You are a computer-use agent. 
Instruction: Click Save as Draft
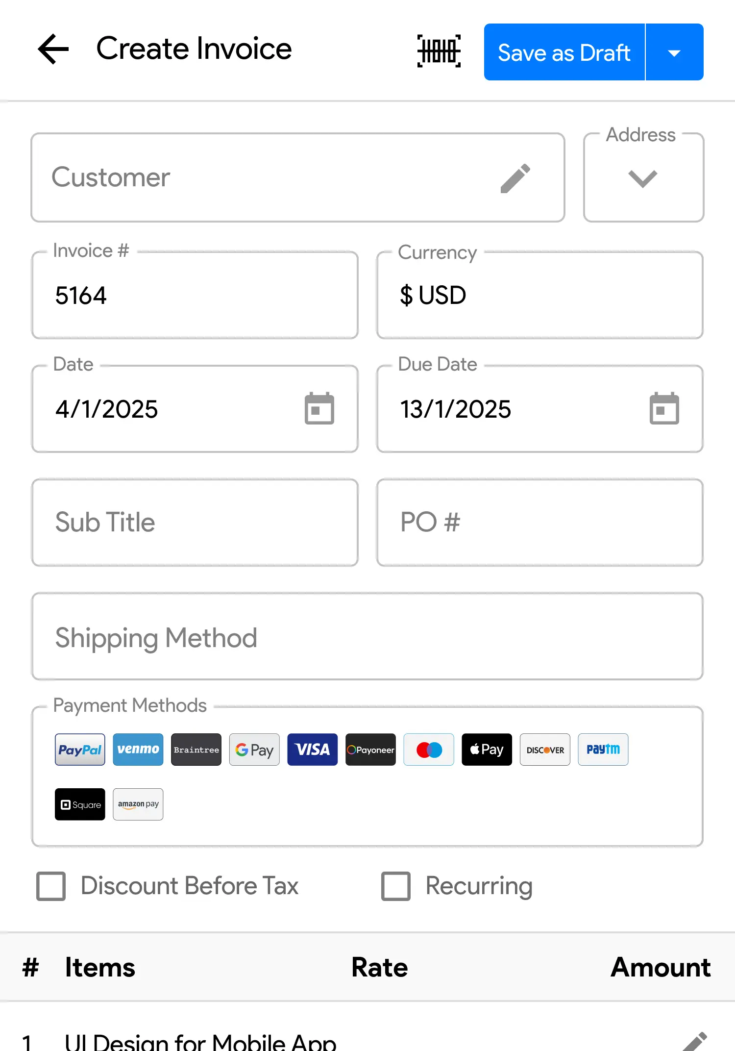pyautogui.click(x=564, y=52)
